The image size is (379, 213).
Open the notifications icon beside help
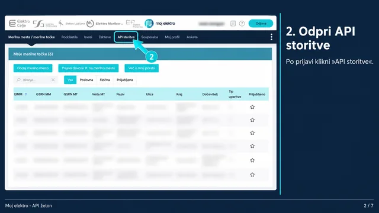click(233, 24)
